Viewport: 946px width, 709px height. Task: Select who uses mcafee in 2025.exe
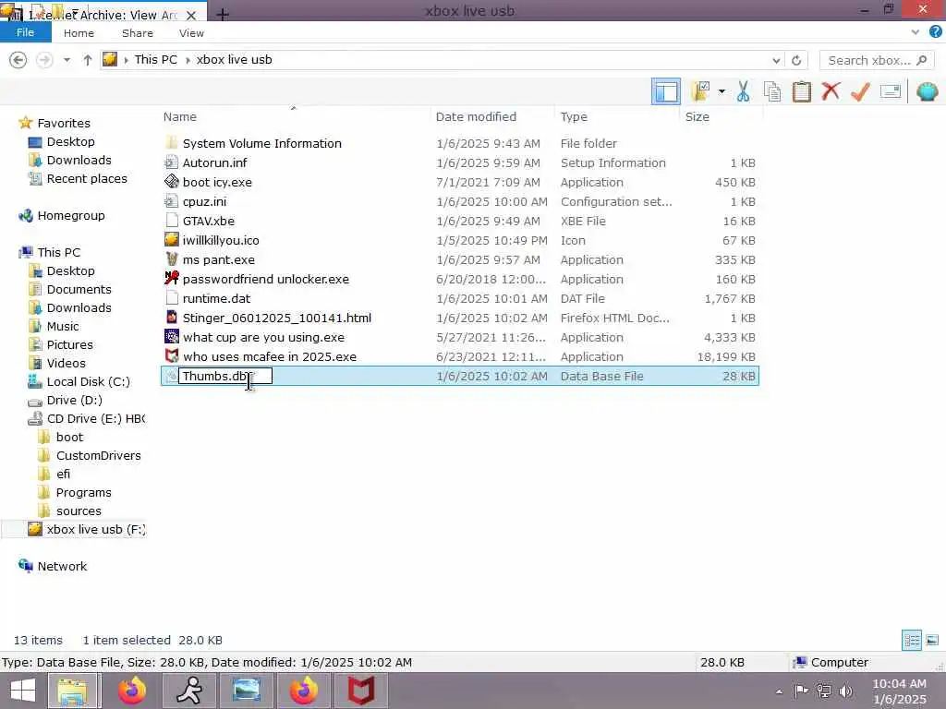click(x=270, y=356)
